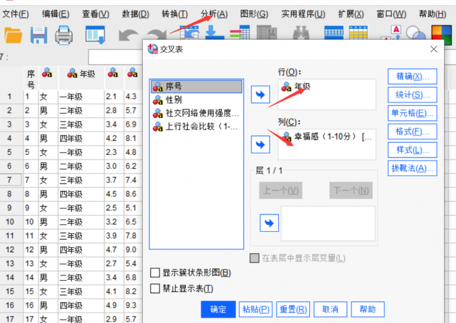Click the arrow button to move variable to Layer

269,223
